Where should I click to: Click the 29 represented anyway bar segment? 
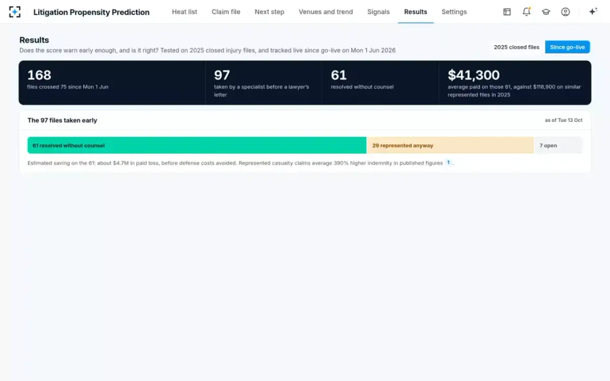450,145
